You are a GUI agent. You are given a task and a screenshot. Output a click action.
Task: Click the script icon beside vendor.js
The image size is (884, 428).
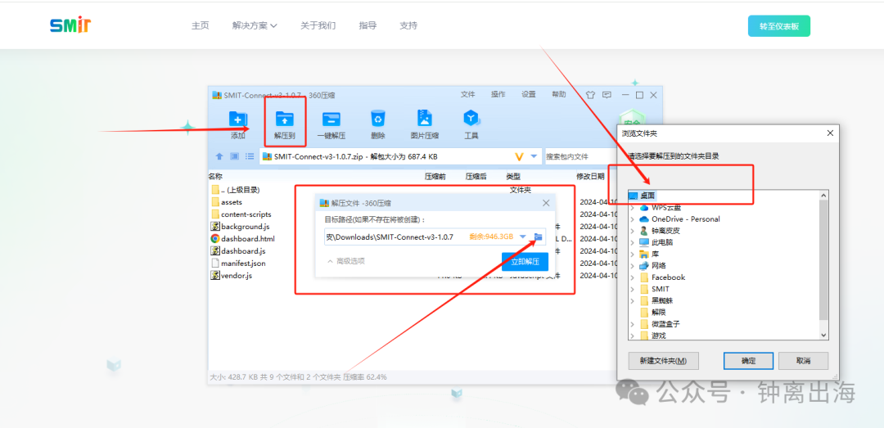click(214, 275)
